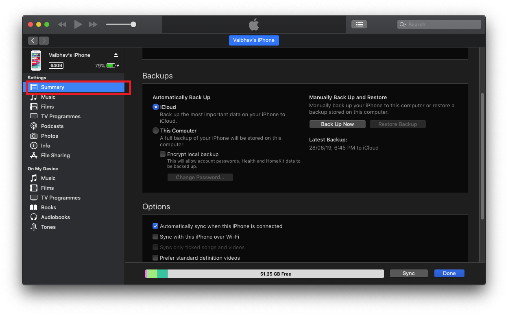Click the Sync button

tap(409, 274)
